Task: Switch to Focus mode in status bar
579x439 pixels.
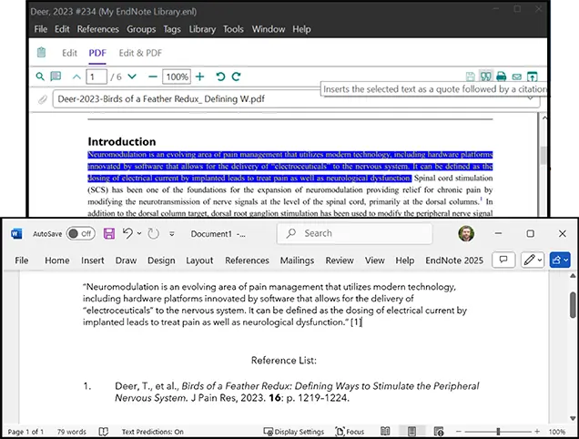Action: pyautogui.click(x=350, y=431)
